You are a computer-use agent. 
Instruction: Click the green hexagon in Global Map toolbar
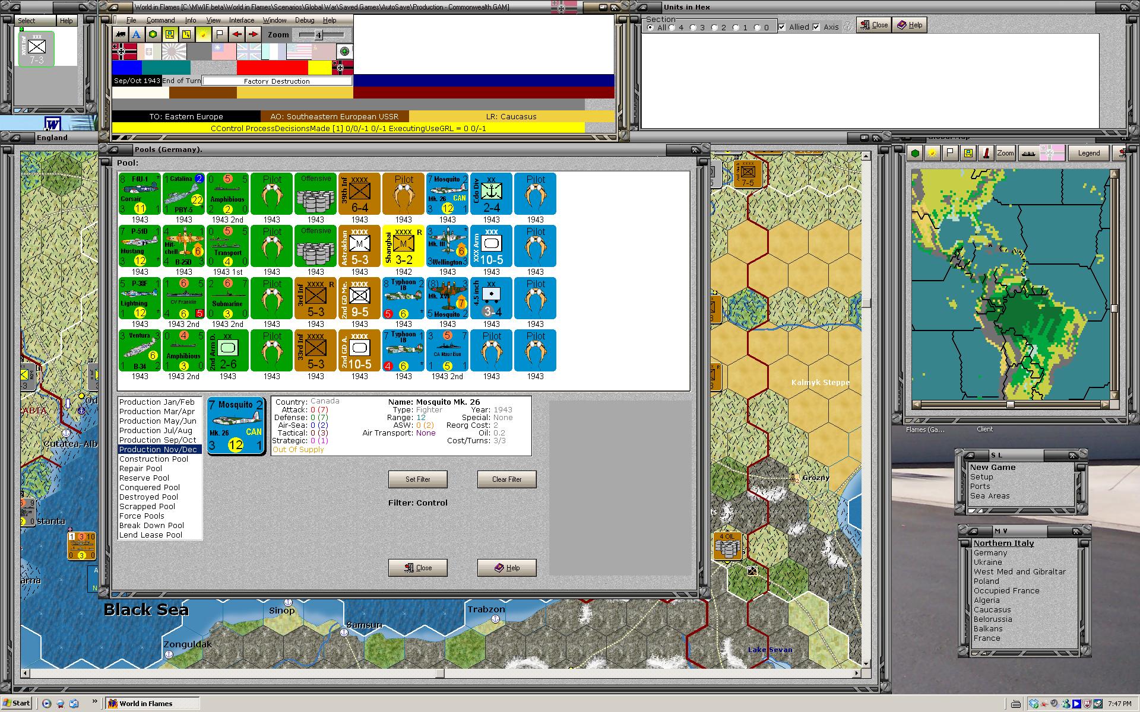click(916, 153)
